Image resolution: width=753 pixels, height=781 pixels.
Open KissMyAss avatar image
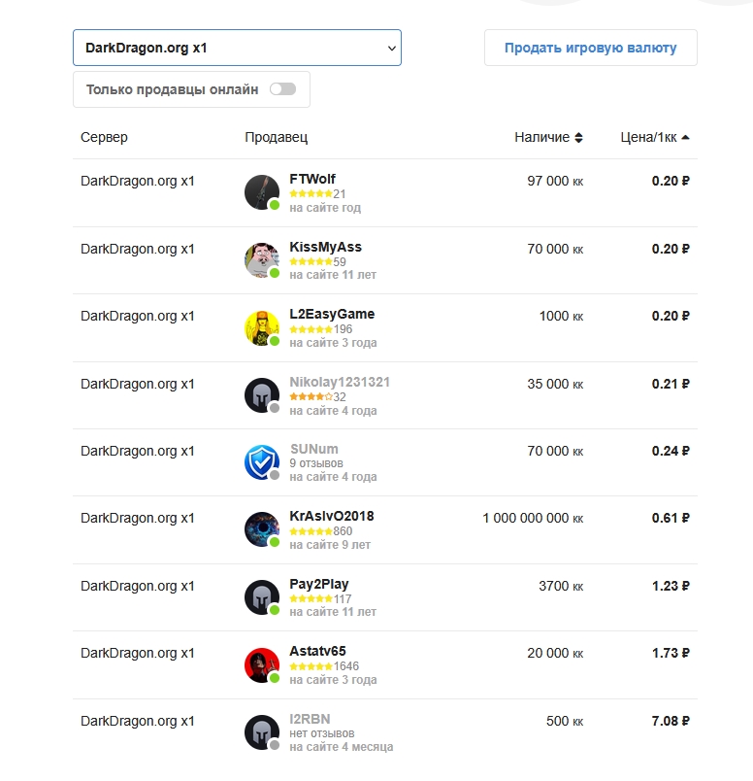pyautogui.click(x=262, y=260)
